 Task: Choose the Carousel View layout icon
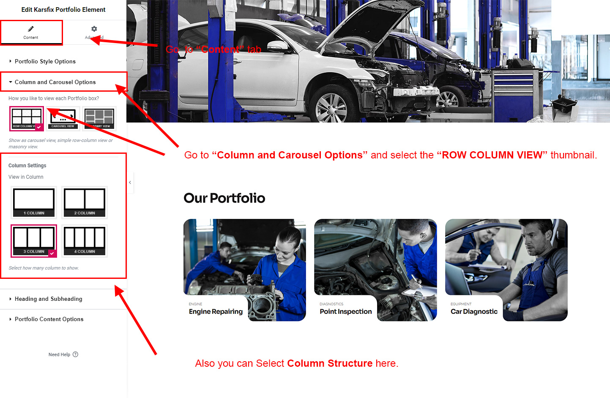pos(63,119)
